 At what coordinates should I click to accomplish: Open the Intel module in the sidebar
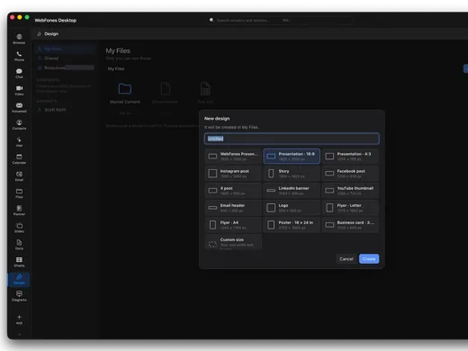(x=19, y=141)
